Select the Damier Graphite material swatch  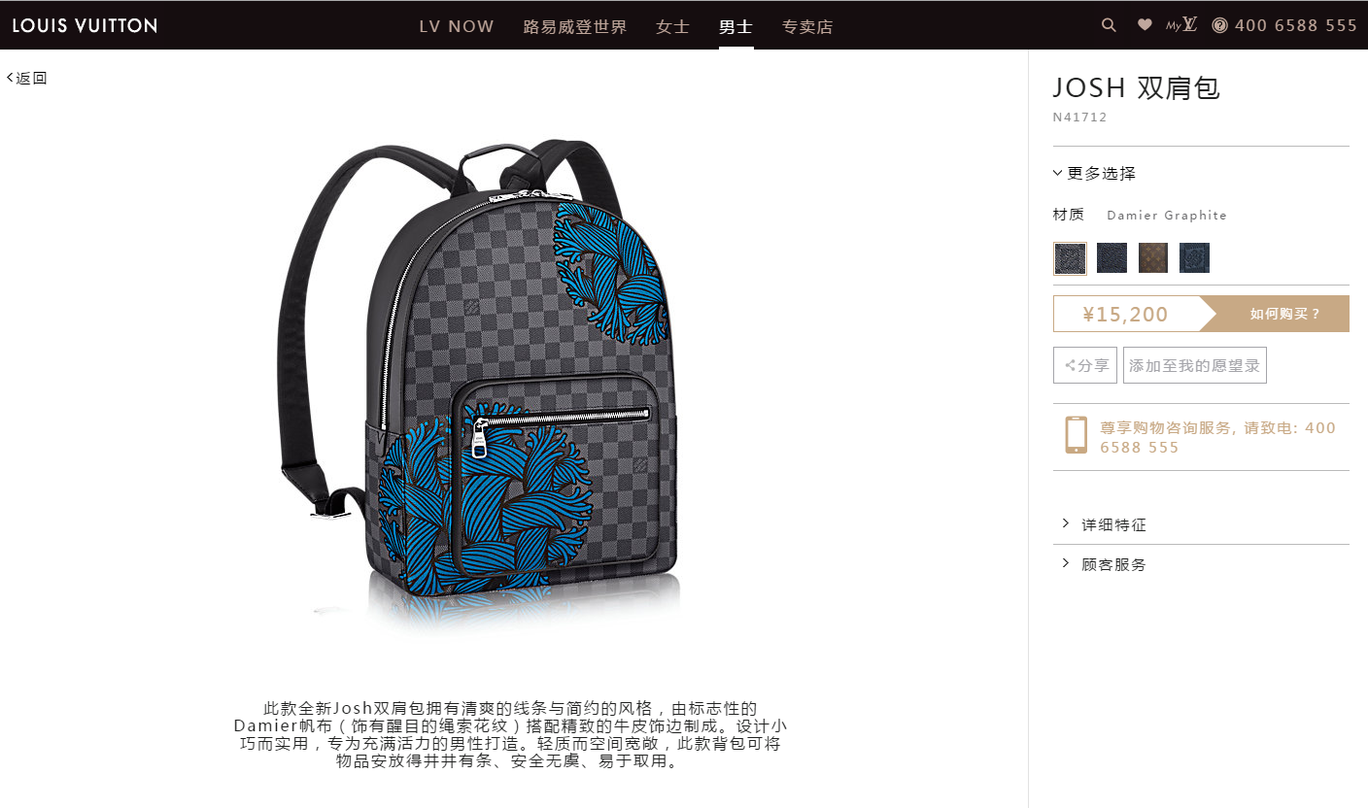tap(1070, 258)
